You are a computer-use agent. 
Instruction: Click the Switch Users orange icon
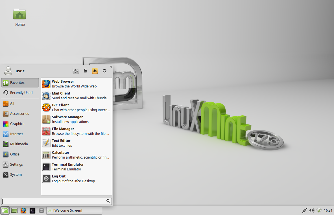tap(95, 71)
